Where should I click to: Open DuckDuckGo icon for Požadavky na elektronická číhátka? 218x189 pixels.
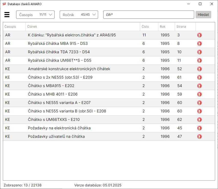point(199,128)
